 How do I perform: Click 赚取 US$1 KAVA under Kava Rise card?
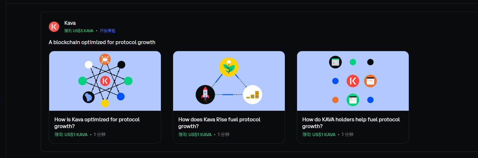click(x=195, y=135)
